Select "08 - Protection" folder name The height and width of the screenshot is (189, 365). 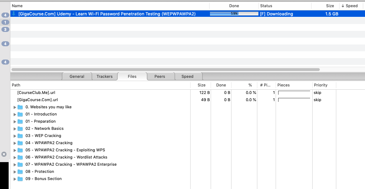40,171
